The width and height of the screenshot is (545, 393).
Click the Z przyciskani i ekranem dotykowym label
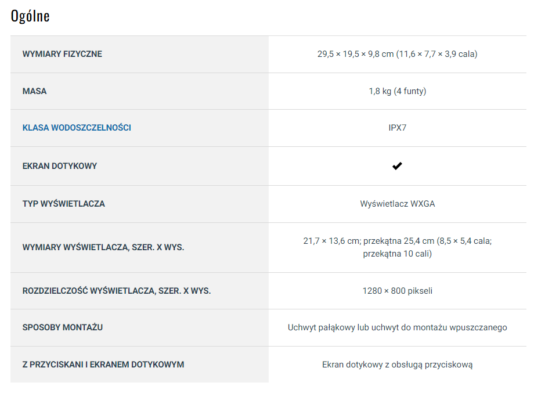103,365
